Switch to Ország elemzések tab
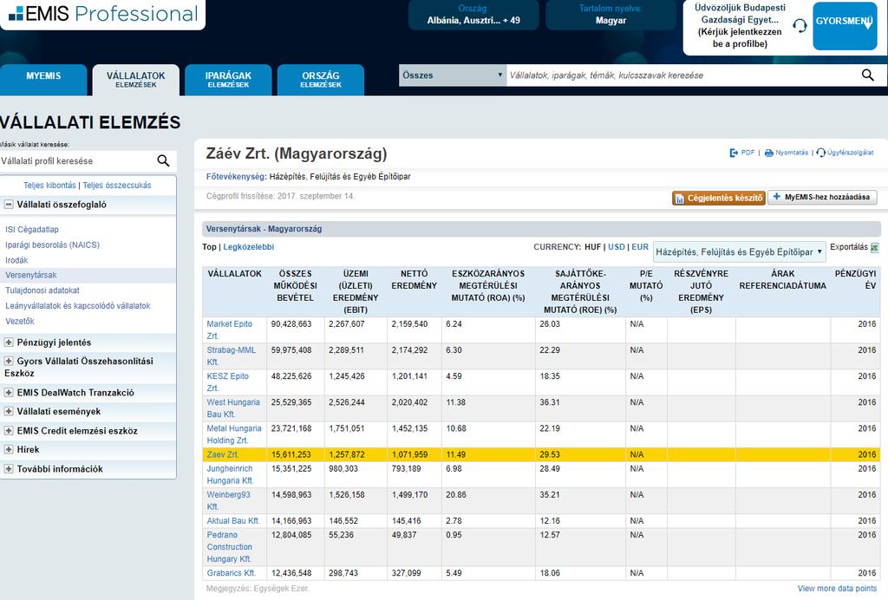The width and height of the screenshot is (888, 600). click(321, 79)
